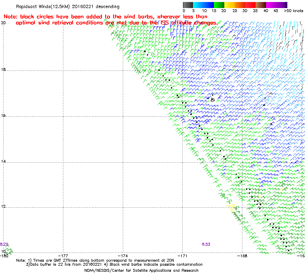Click the latitude label '14'
The width and height of the screenshot is (305, 277).
pyautogui.click(x=3, y=161)
